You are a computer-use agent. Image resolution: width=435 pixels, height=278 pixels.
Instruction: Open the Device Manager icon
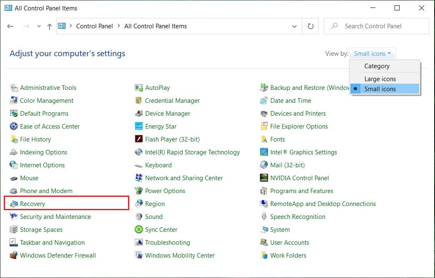click(139, 114)
